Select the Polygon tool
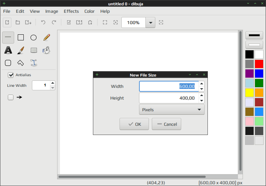This screenshot has height=186, width=266. (x=21, y=63)
